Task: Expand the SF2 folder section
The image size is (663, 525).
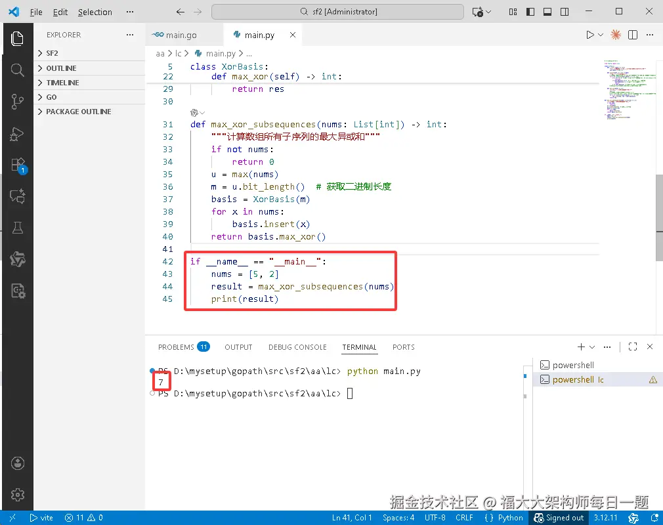Action: [90, 53]
